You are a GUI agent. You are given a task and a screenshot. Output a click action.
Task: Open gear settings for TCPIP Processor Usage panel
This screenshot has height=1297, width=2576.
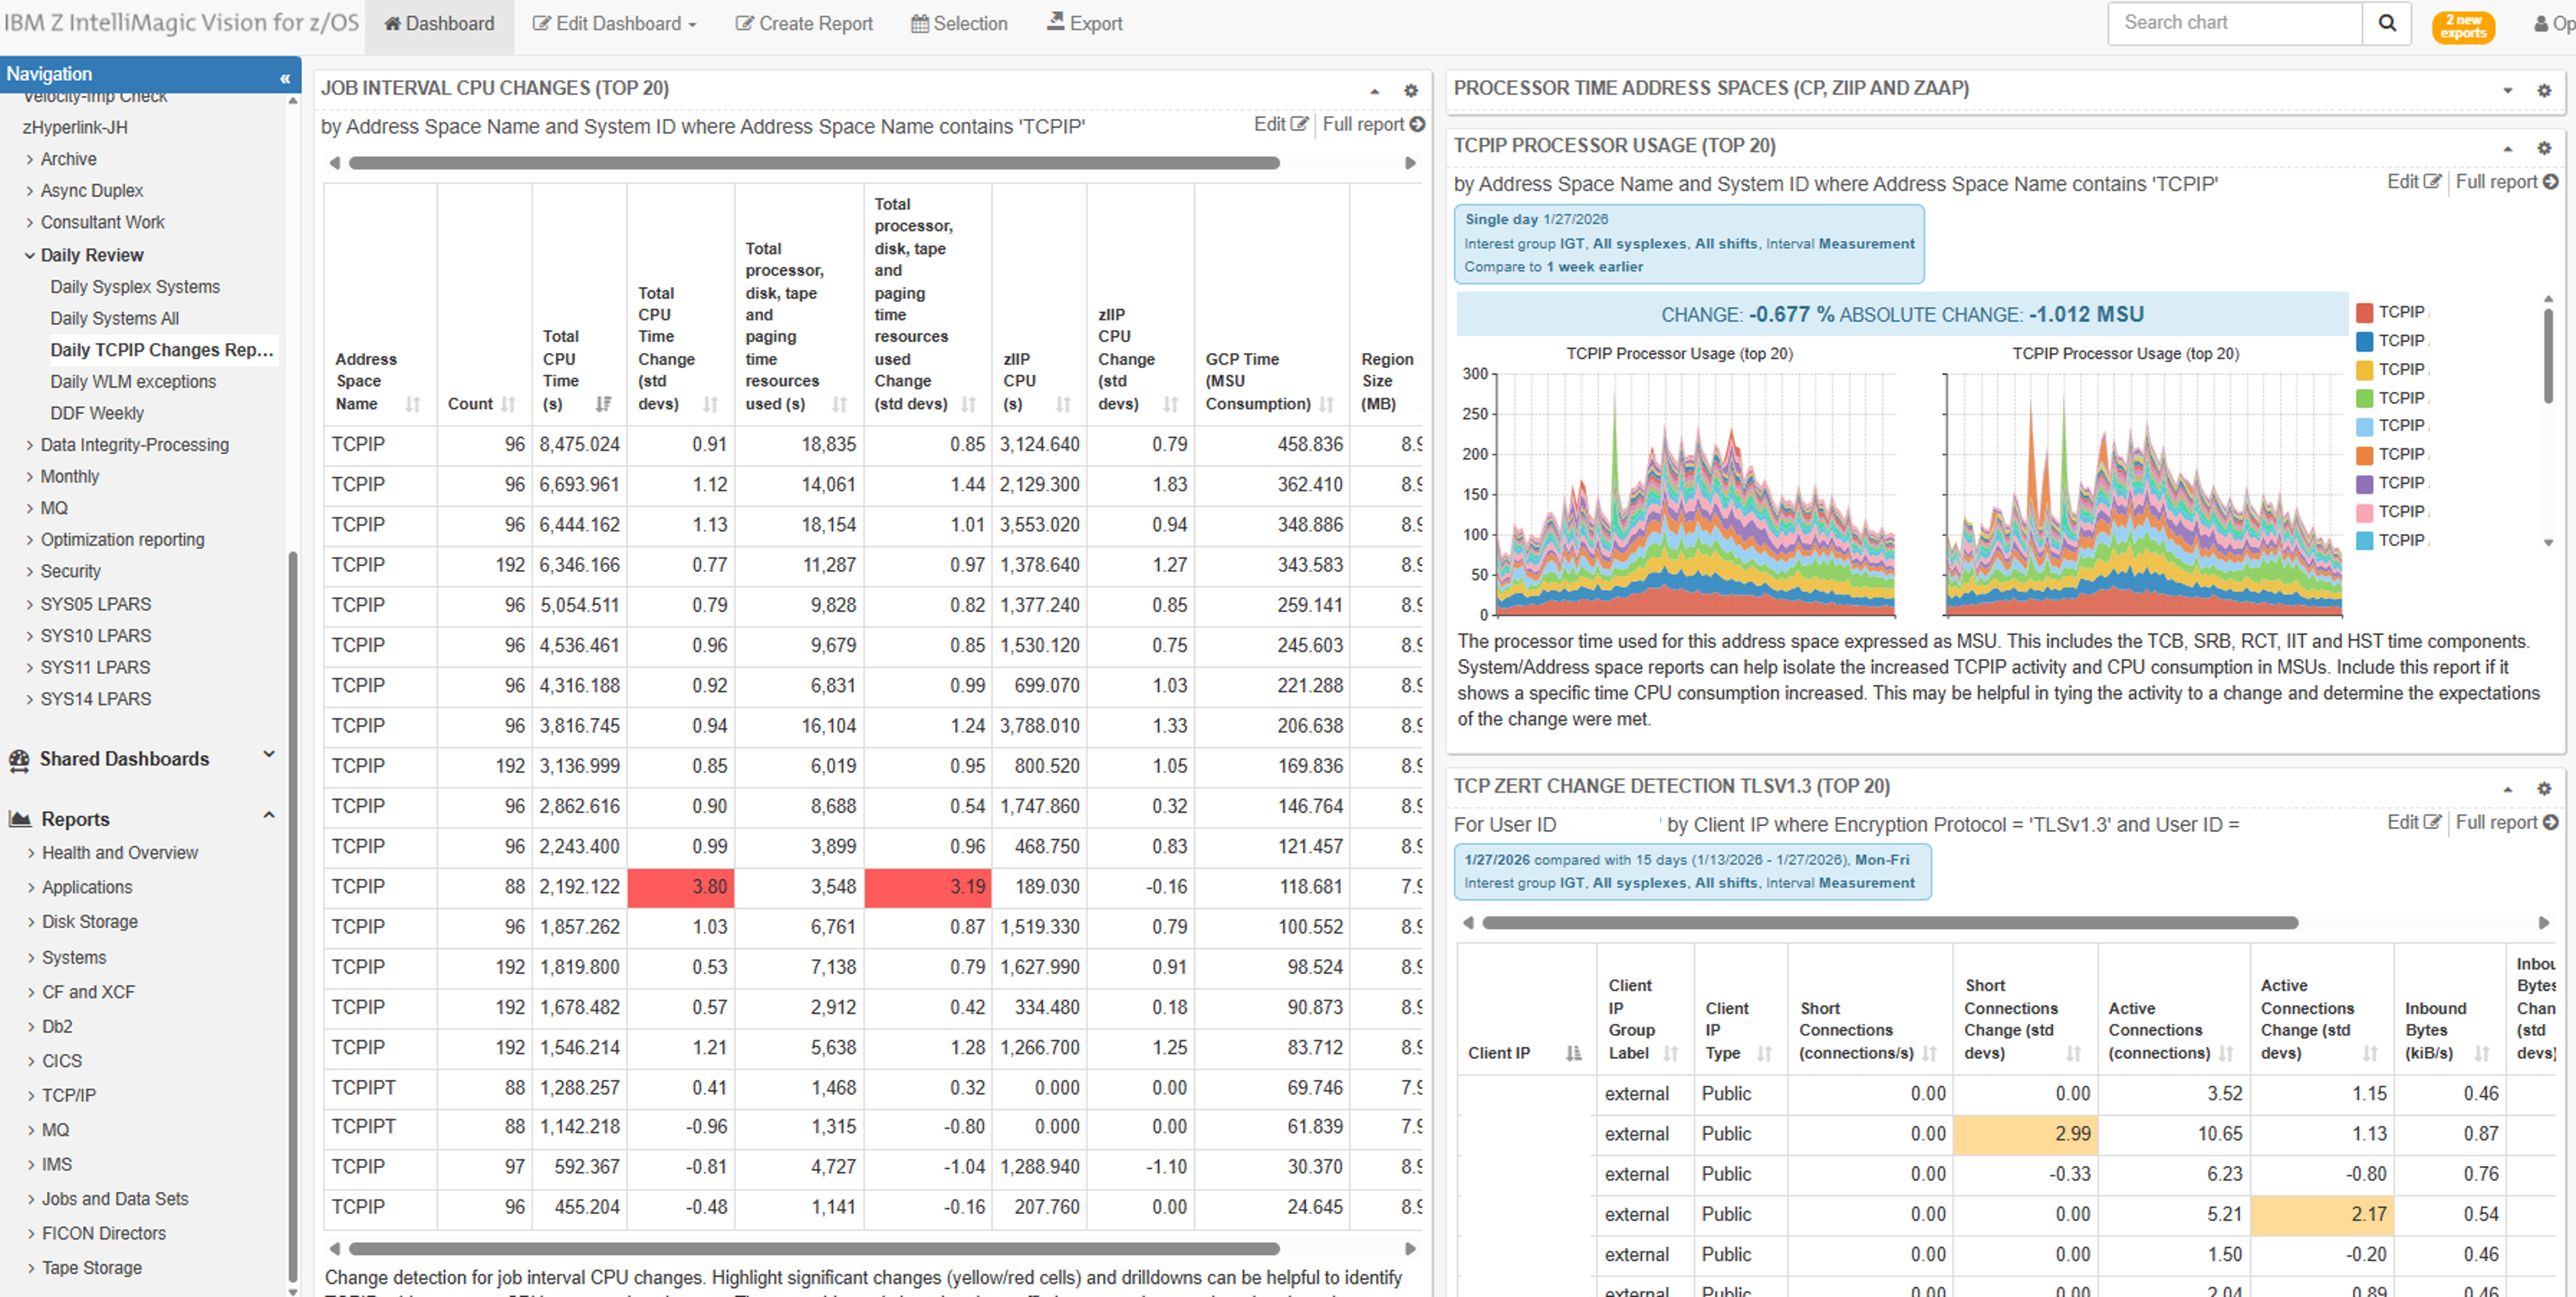pos(2544,148)
